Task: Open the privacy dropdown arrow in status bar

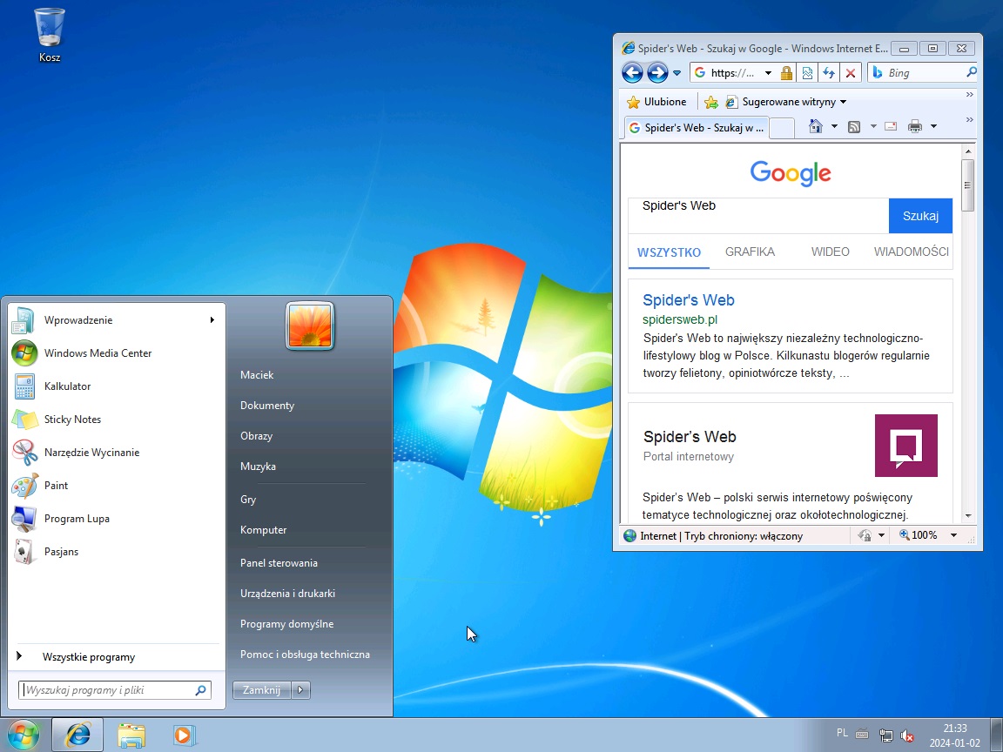Action: [881, 535]
